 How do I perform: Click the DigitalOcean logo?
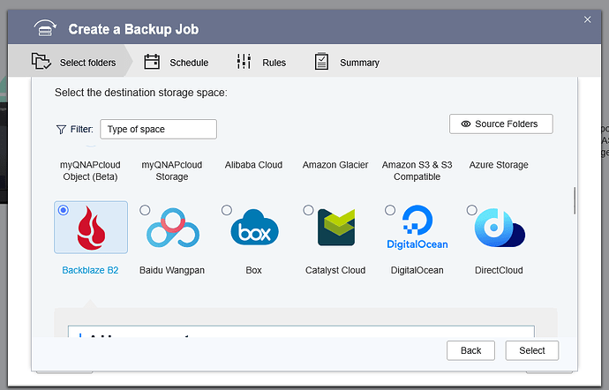417,229
